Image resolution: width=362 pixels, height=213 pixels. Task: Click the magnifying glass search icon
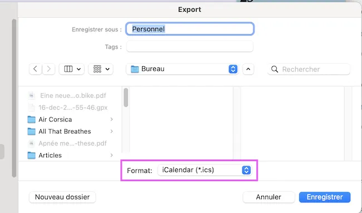pos(275,69)
